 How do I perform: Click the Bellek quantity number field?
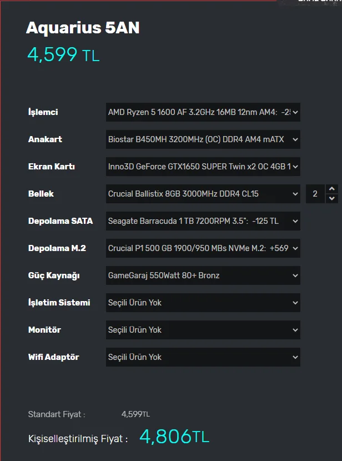point(315,194)
